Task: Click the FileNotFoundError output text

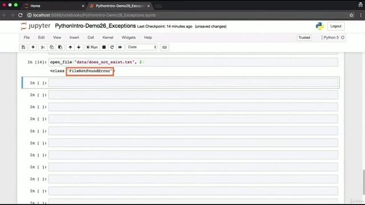Action: pos(90,71)
